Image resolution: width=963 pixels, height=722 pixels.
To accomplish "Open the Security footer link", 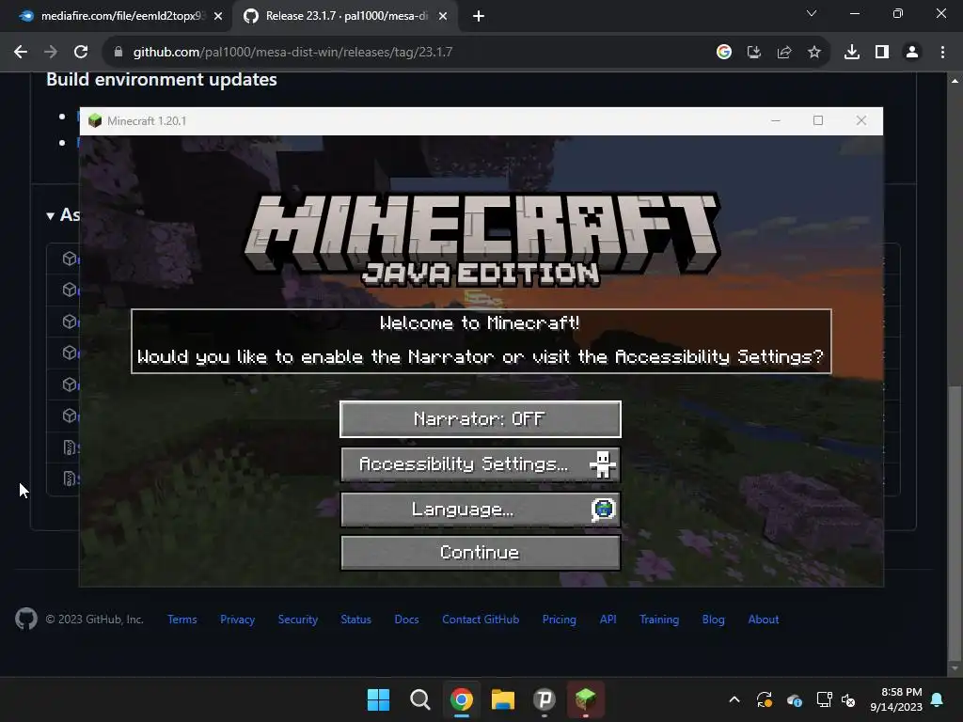I will click(x=298, y=620).
